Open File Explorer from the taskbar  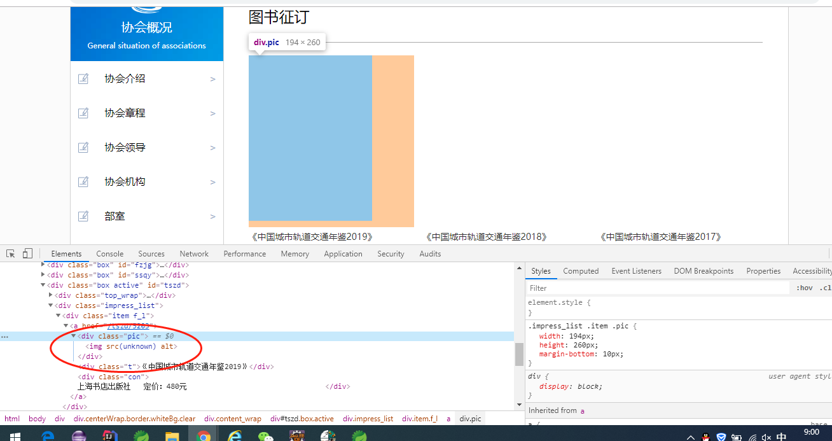click(172, 437)
